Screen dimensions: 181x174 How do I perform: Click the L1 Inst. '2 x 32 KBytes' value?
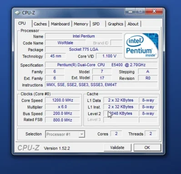121,107
